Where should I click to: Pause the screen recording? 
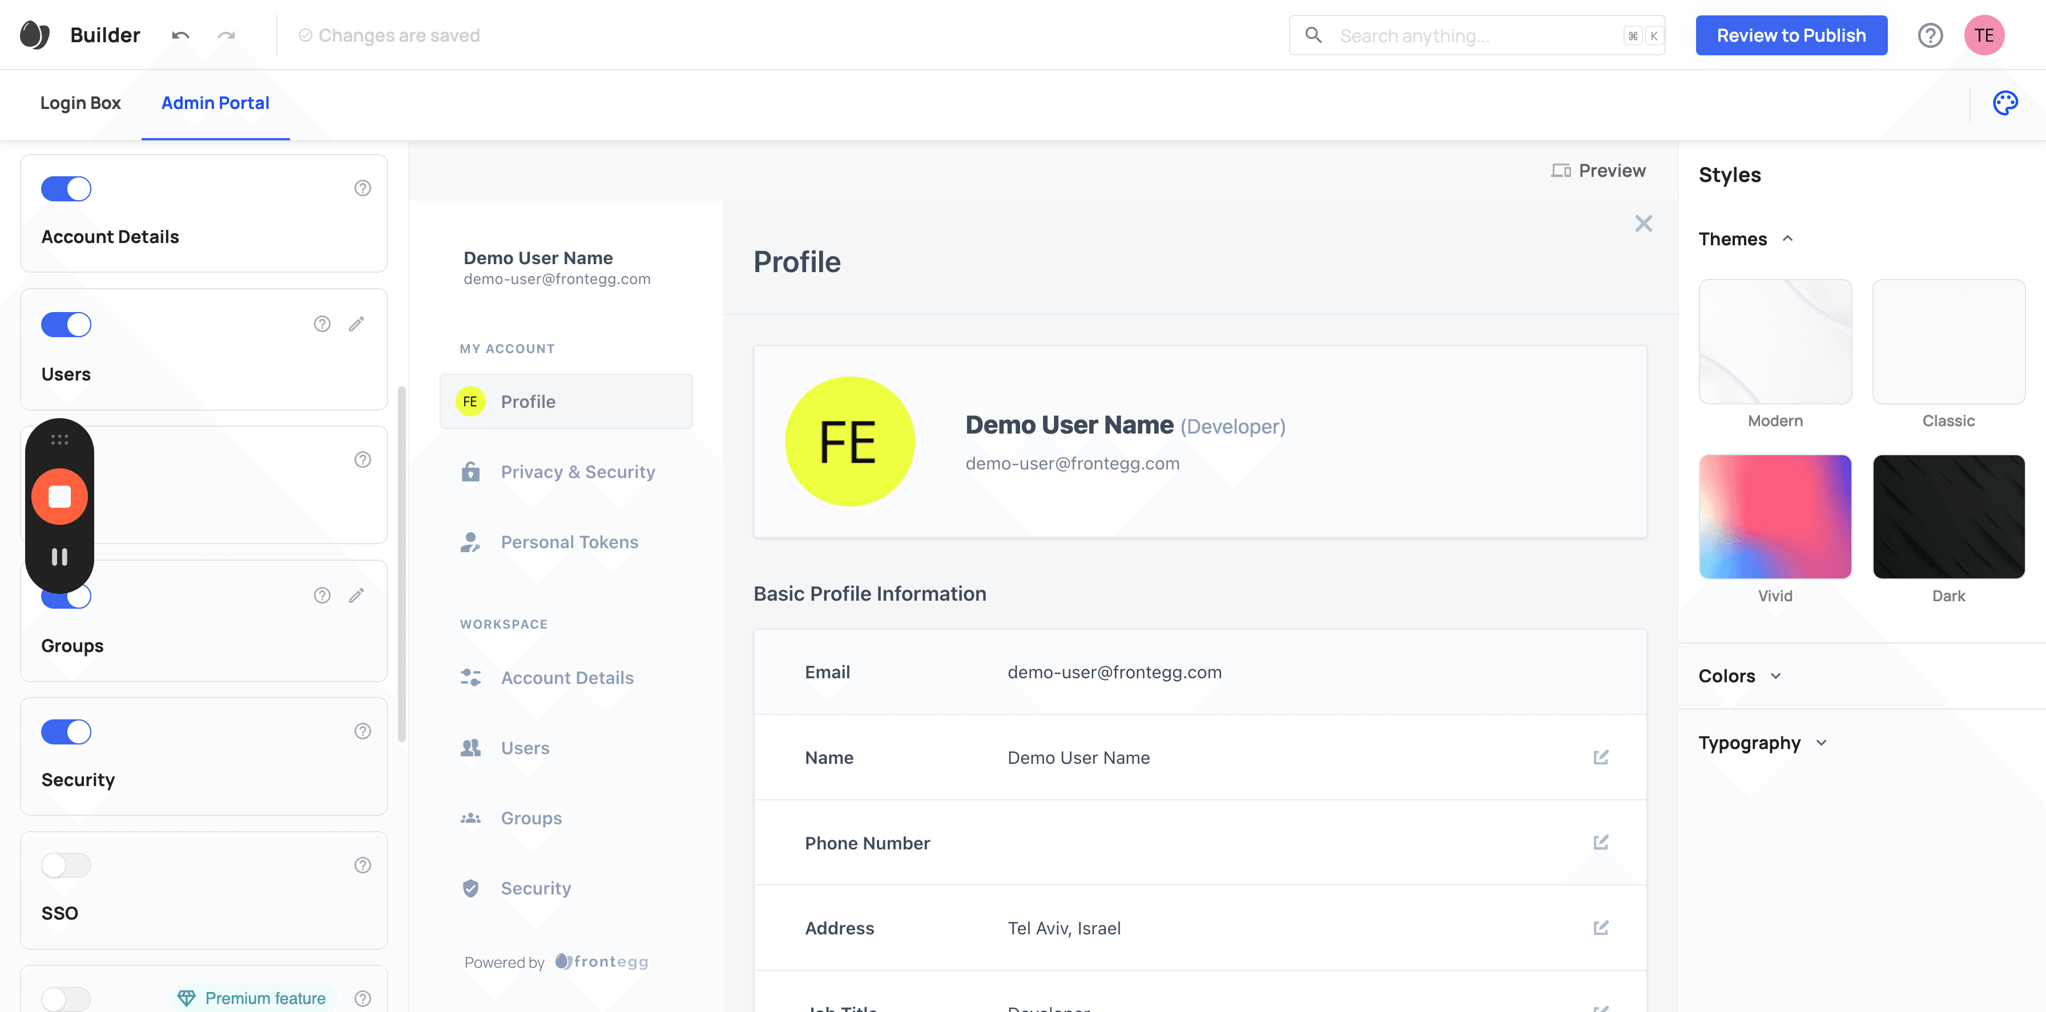click(x=59, y=557)
